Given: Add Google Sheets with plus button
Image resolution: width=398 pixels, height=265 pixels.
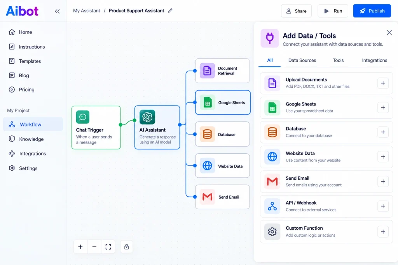Looking at the screenshot, I should (x=383, y=107).
